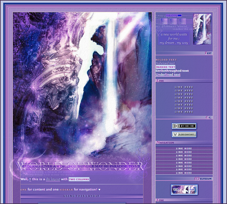Click the heart after 'for navigation!'
Viewport: 227px width, 204px height.
click(x=99, y=190)
